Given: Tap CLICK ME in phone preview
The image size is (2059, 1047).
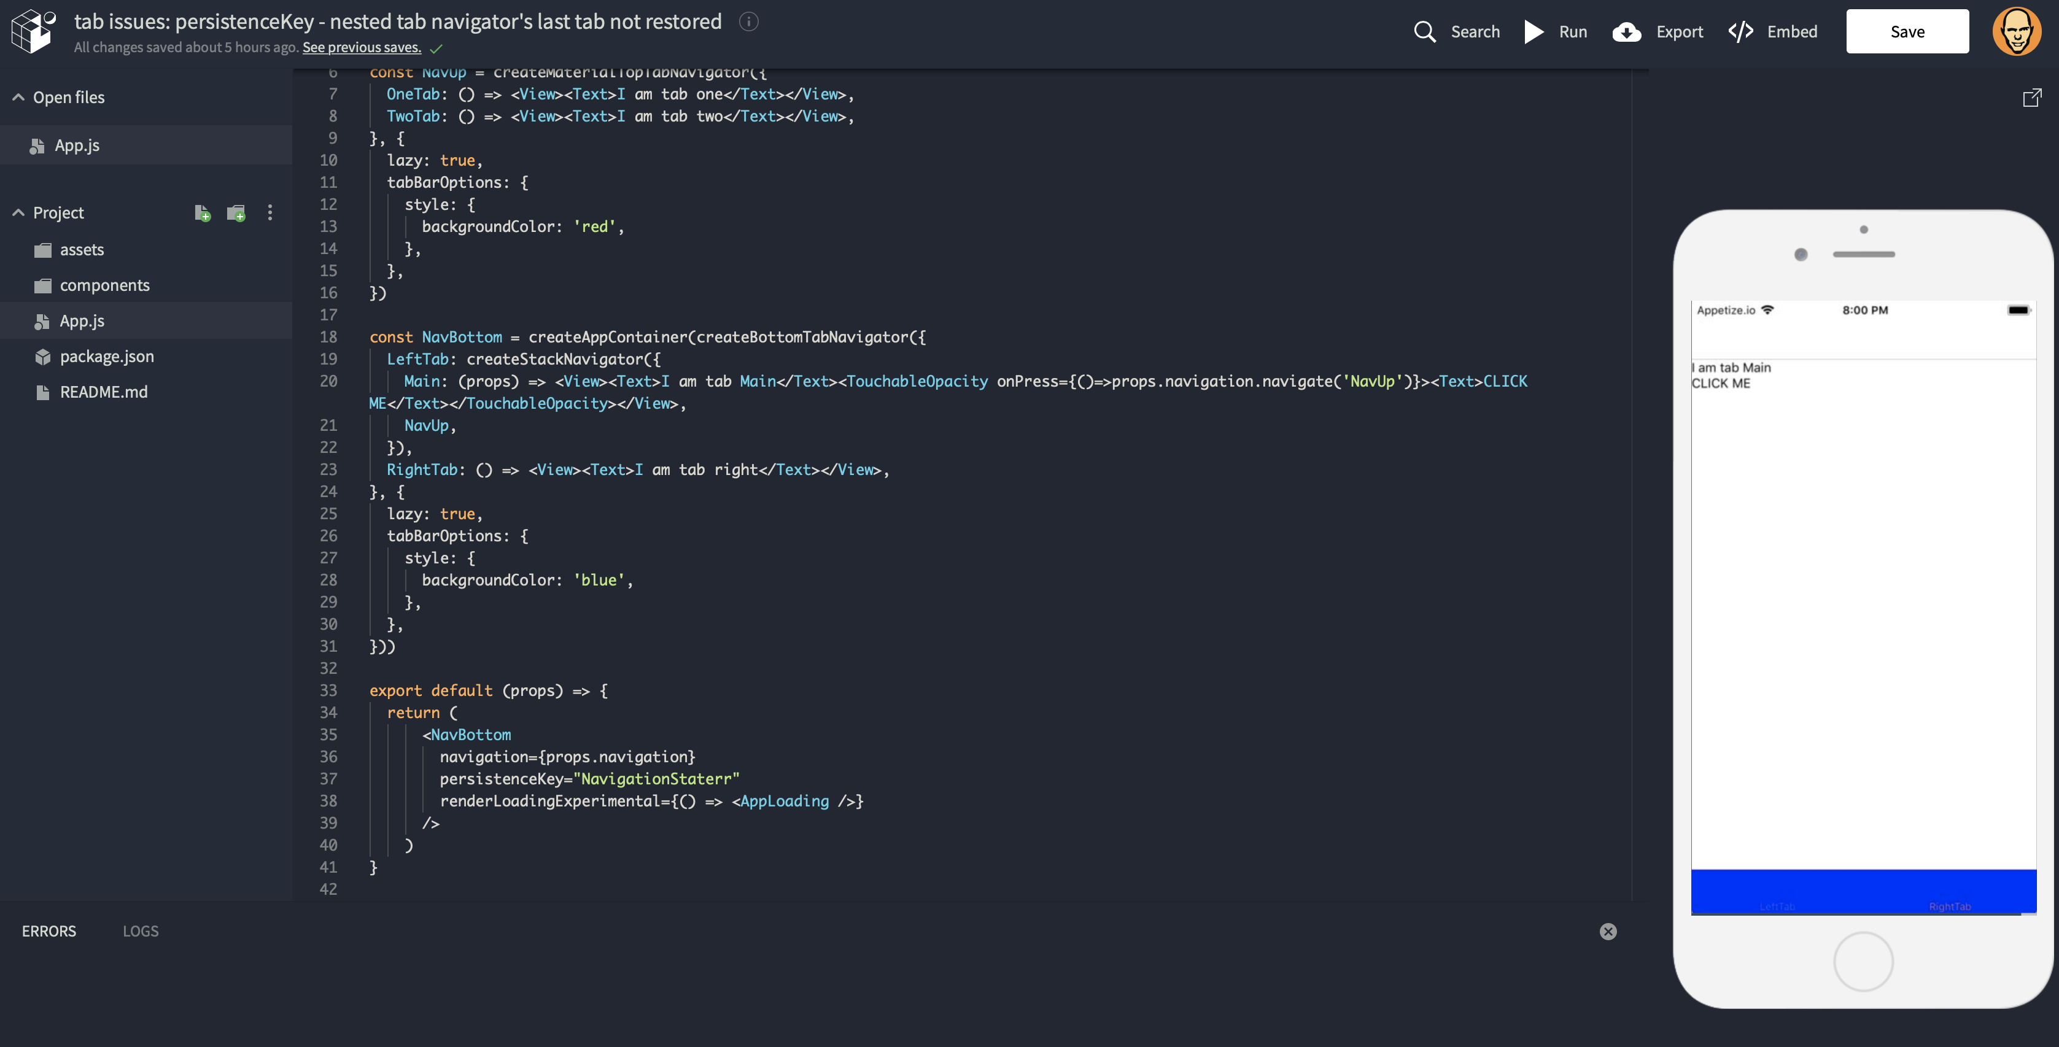Looking at the screenshot, I should pos(1720,384).
